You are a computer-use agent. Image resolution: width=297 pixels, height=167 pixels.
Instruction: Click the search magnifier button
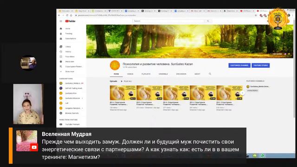(208, 21)
